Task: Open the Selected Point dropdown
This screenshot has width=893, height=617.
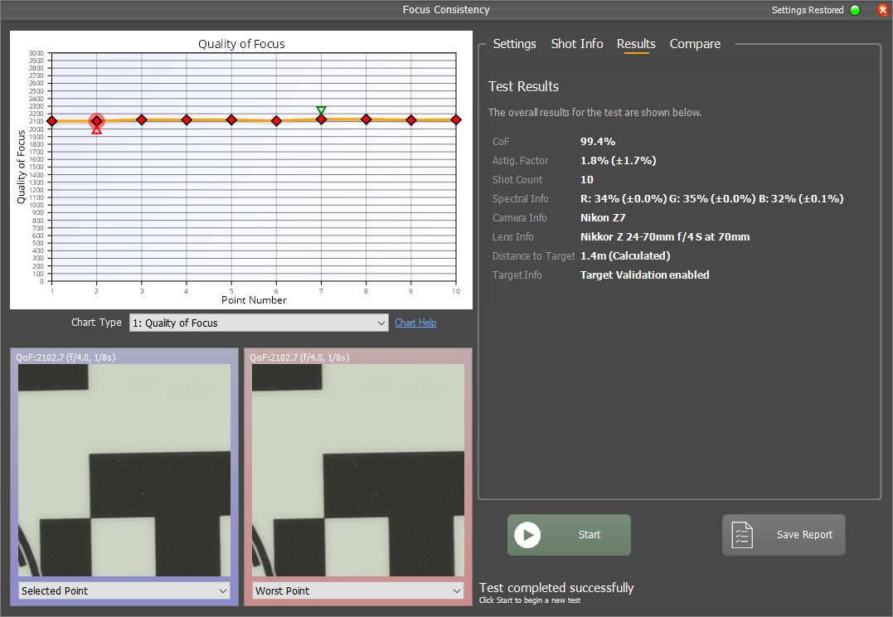Action: coord(124,590)
